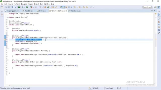Click the New file toolbar icon
Viewport: 161px width, 90px height.
click(2, 7)
